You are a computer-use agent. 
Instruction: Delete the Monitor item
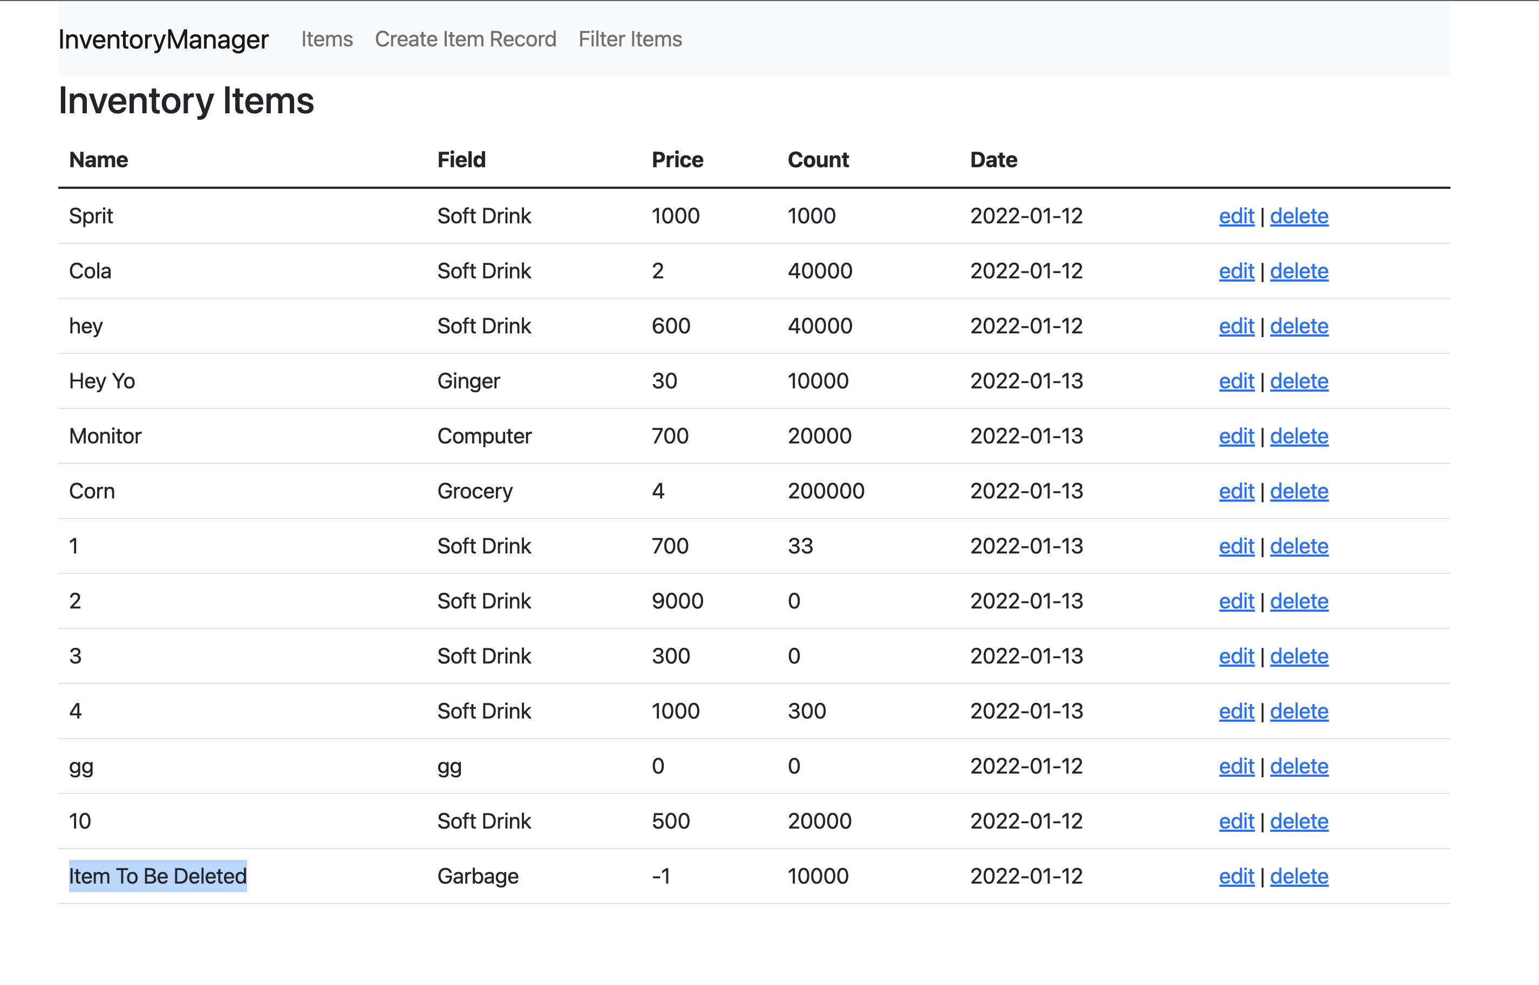click(x=1298, y=436)
